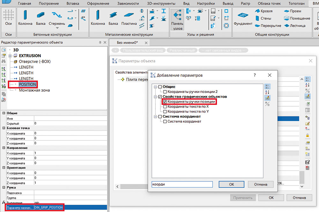Click the search field containing 'коорди'
This screenshot has width=319, height=212.
coord(182,184)
